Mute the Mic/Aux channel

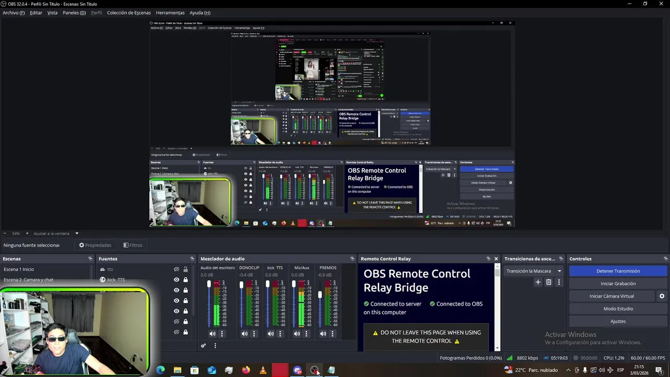tap(297, 334)
